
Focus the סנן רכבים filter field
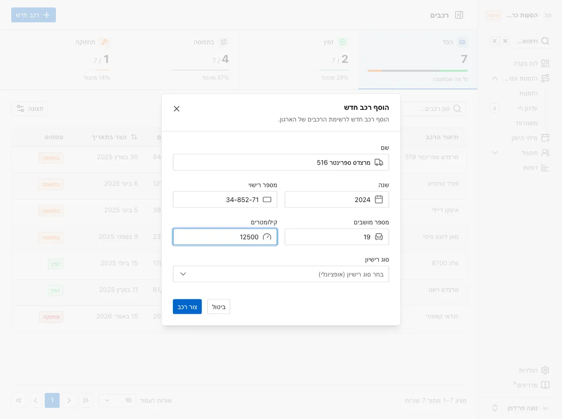click(x=433, y=108)
